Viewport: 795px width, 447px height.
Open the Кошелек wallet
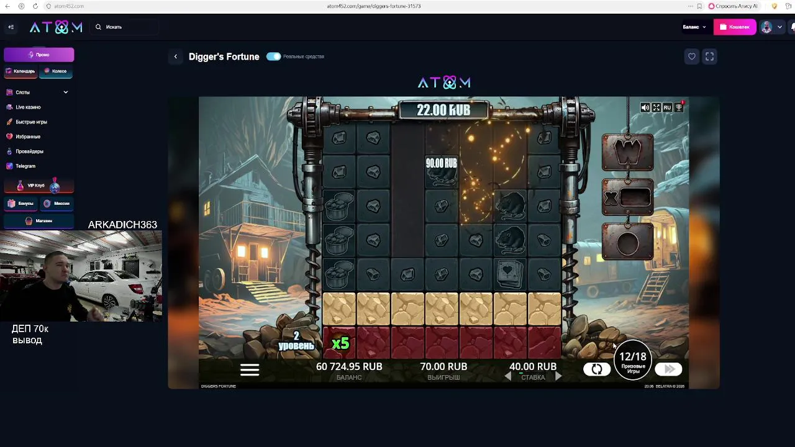735,27
